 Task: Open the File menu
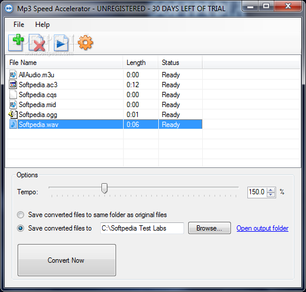coord(19,25)
